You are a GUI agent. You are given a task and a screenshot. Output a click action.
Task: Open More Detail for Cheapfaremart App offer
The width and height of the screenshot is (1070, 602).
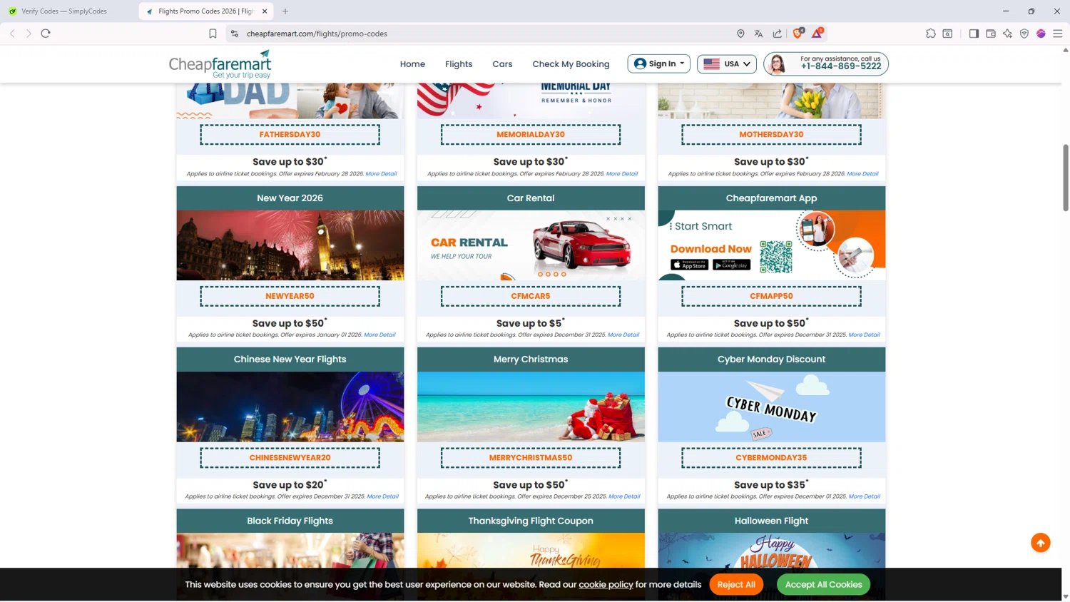coord(864,335)
